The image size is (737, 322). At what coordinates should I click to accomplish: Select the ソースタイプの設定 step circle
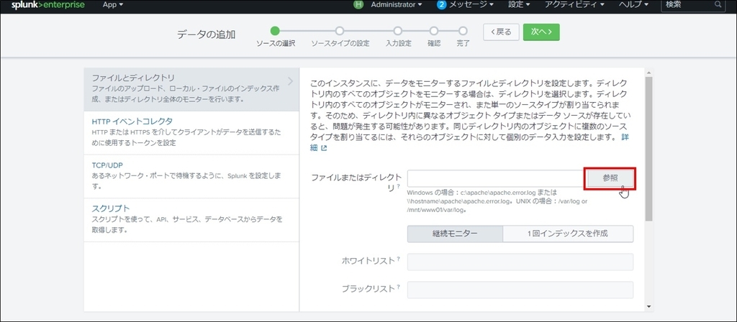tap(340, 31)
